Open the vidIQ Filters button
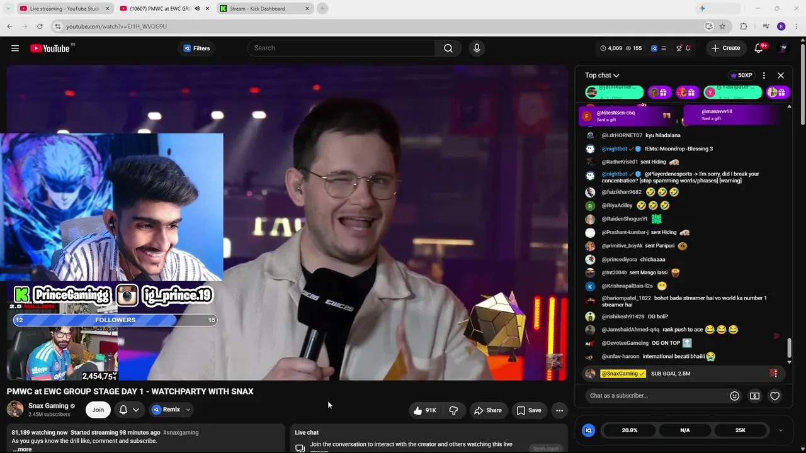Image resolution: width=806 pixels, height=453 pixels. tap(196, 48)
